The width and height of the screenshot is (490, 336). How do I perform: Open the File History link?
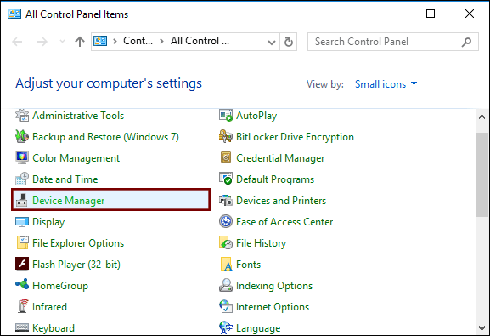coord(261,243)
